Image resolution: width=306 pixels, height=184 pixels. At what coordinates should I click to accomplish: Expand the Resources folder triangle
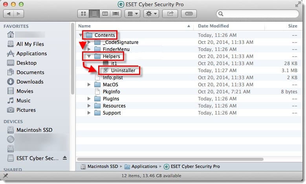(89, 106)
